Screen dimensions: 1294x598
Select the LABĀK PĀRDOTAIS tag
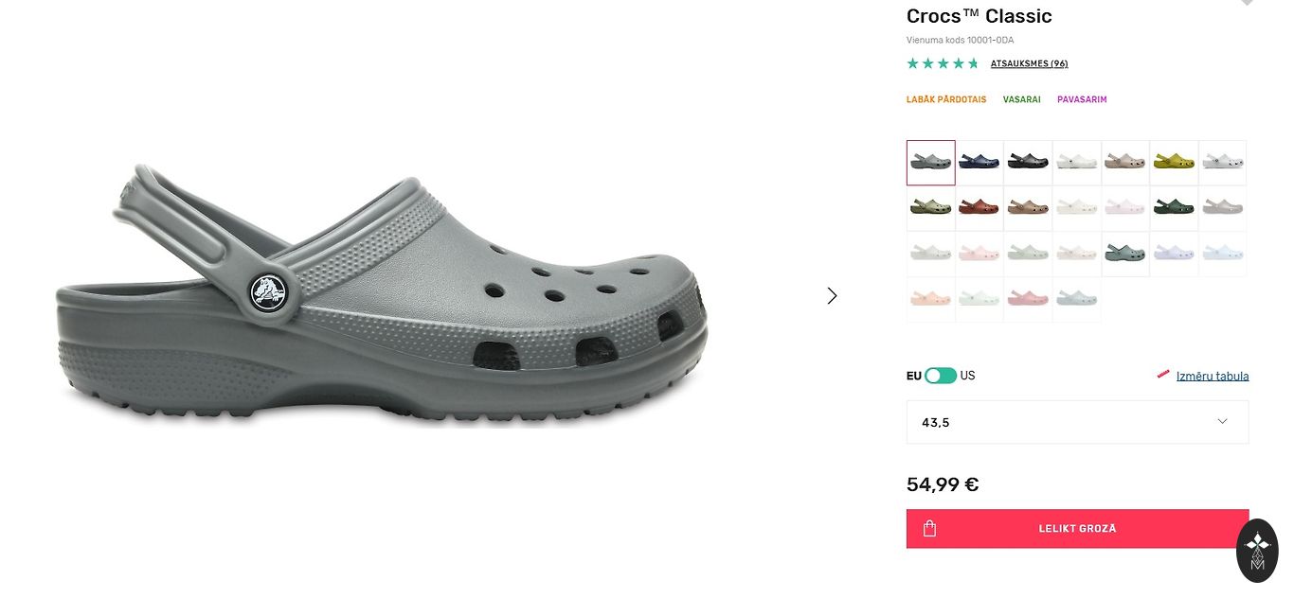945,99
